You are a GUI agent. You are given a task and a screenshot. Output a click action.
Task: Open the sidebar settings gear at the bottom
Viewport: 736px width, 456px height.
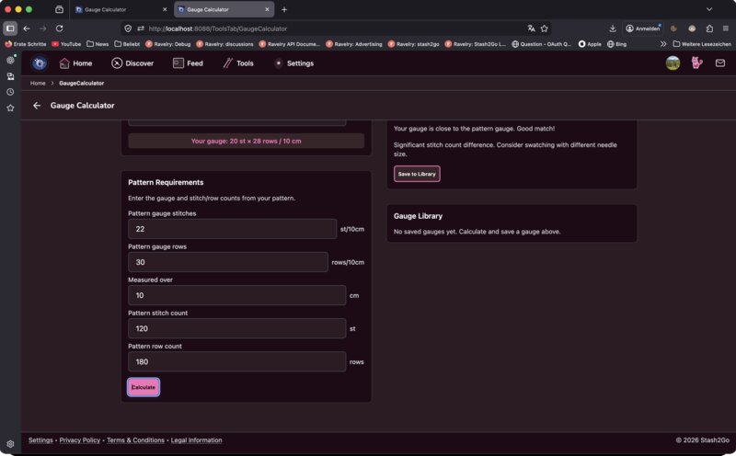tap(10, 444)
